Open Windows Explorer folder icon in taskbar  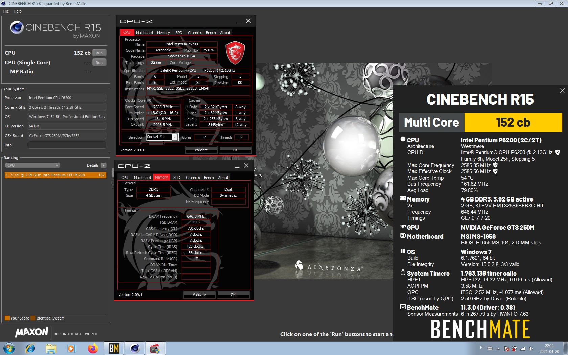(51, 348)
